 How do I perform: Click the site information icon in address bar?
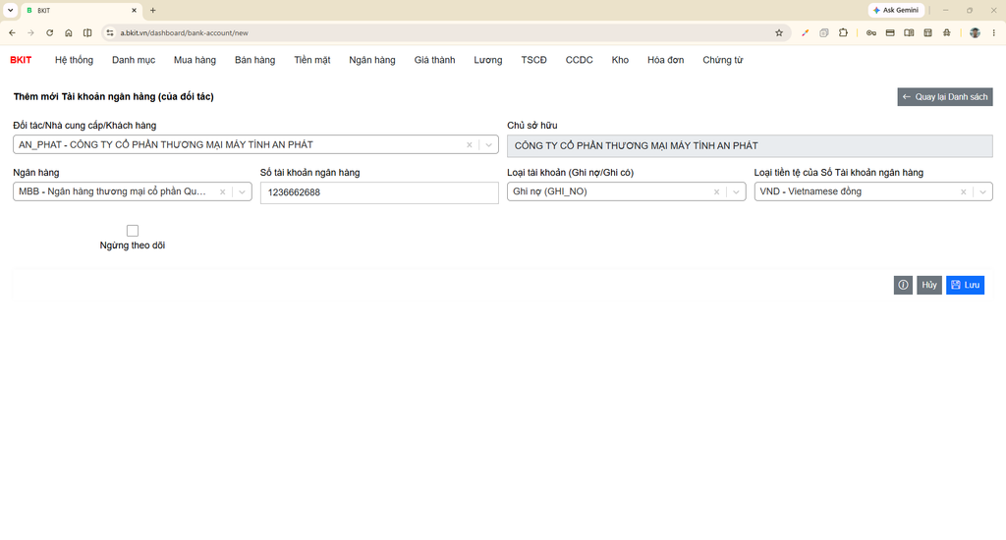click(110, 32)
